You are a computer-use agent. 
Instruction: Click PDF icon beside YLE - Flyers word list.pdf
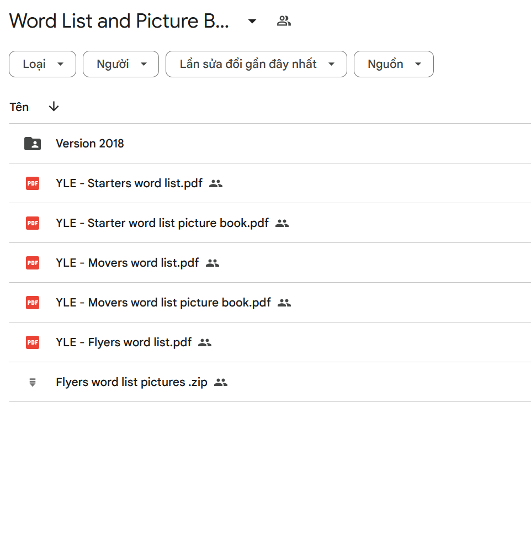pyautogui.click(x=33, y=342)
